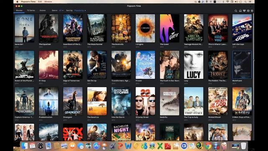Select The Trip to Italy poster

(193, 102)
